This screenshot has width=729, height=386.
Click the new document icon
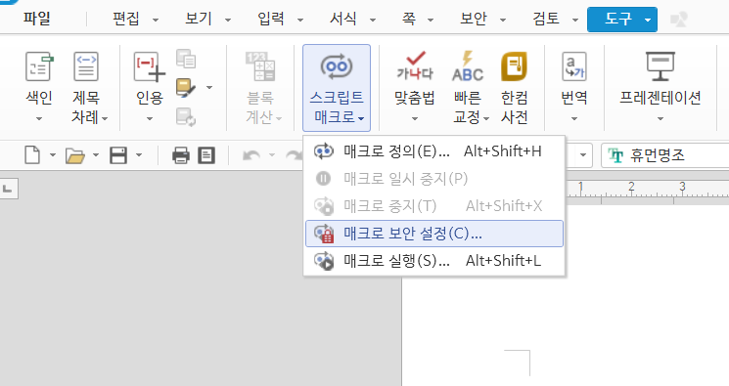[32, 155]
